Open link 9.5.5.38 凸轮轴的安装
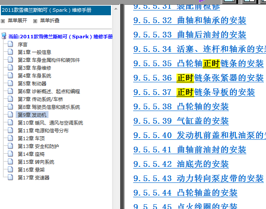Screen dimensions: 266x209 coord(181,107)
